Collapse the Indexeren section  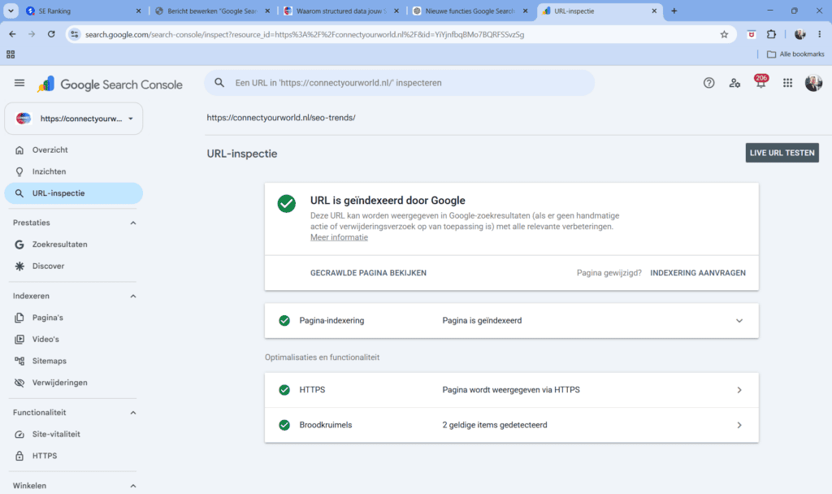(133, 296)
